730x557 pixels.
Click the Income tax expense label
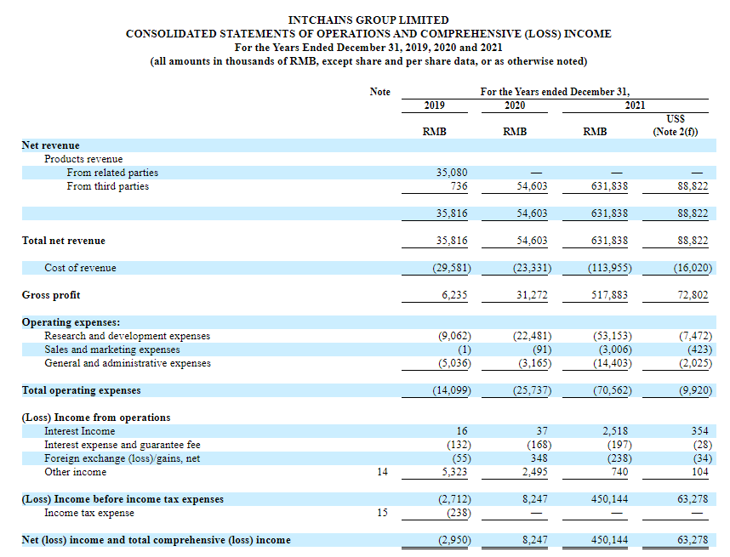click(x=89, y=513)
